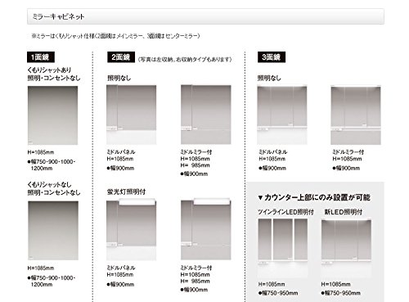Open 3面鏡 照明なし ミドルミラー付 image
The height and width of the screenshot is (302, 409).
pos(356,115)
